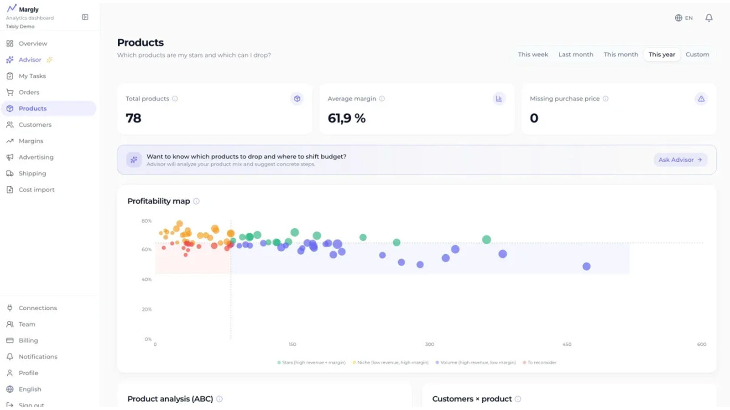Click the Average margin info icon
The height and width of the screenshot is (410, 730).
[x=382, y=98]
